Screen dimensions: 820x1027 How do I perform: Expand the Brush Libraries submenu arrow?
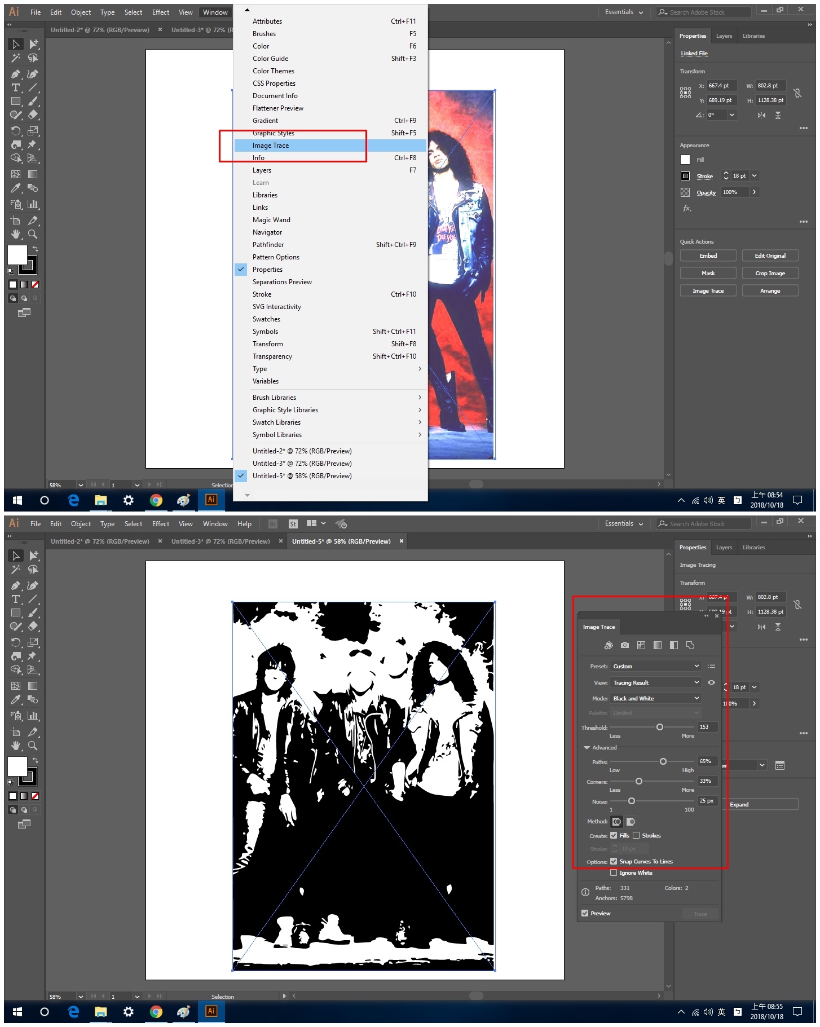pos(420,398)
